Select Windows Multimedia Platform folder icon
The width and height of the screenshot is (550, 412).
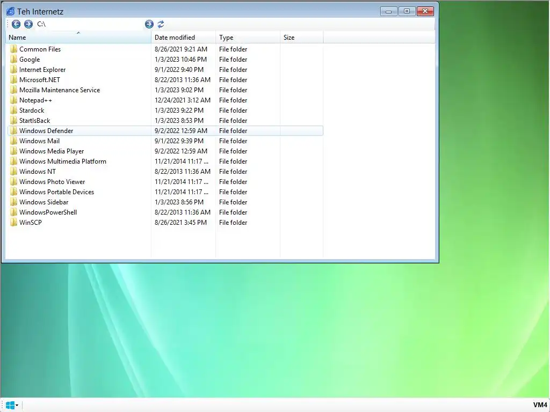[x=13, y=161]
